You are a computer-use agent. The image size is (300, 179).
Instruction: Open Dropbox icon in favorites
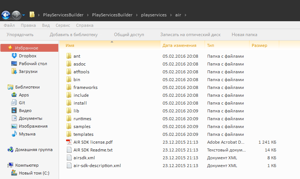click(14, 56)
